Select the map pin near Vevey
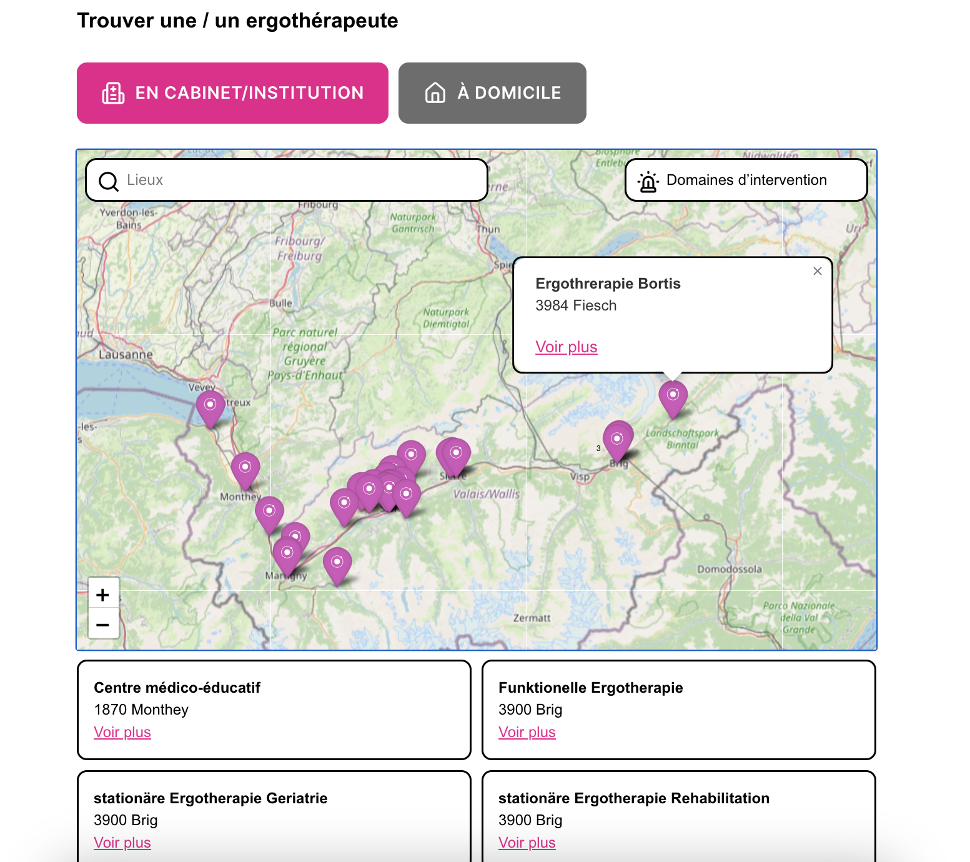This screenshot has height=862, width=970. 210,407
